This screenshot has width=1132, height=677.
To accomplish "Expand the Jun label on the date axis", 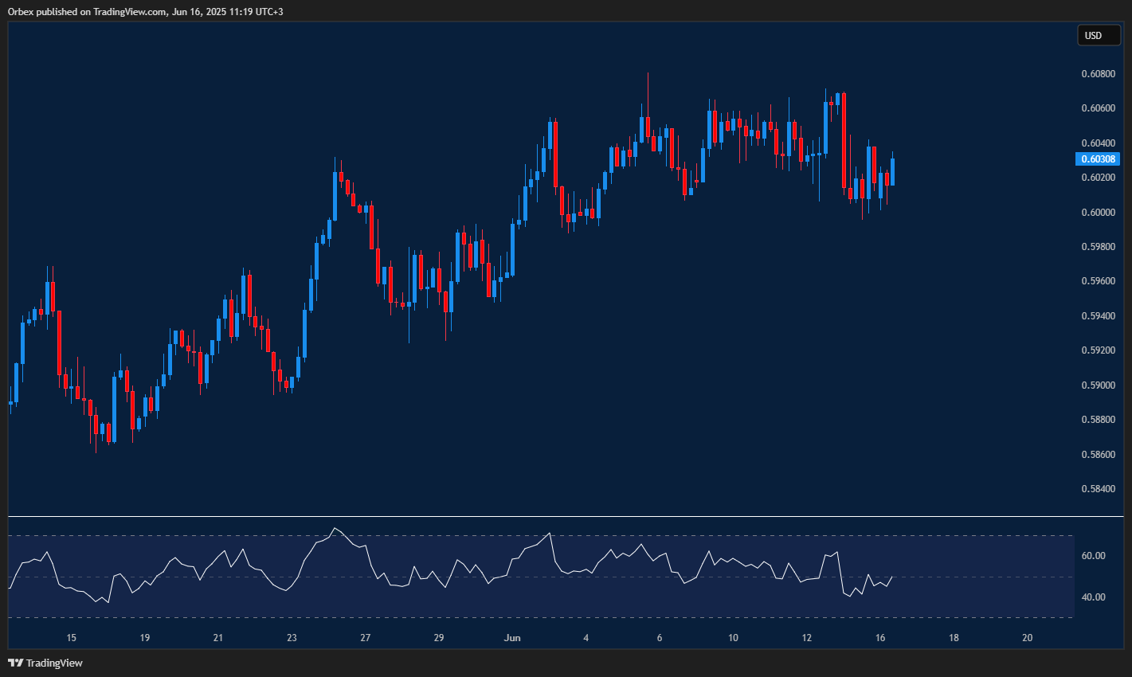I will click(512, 638).
